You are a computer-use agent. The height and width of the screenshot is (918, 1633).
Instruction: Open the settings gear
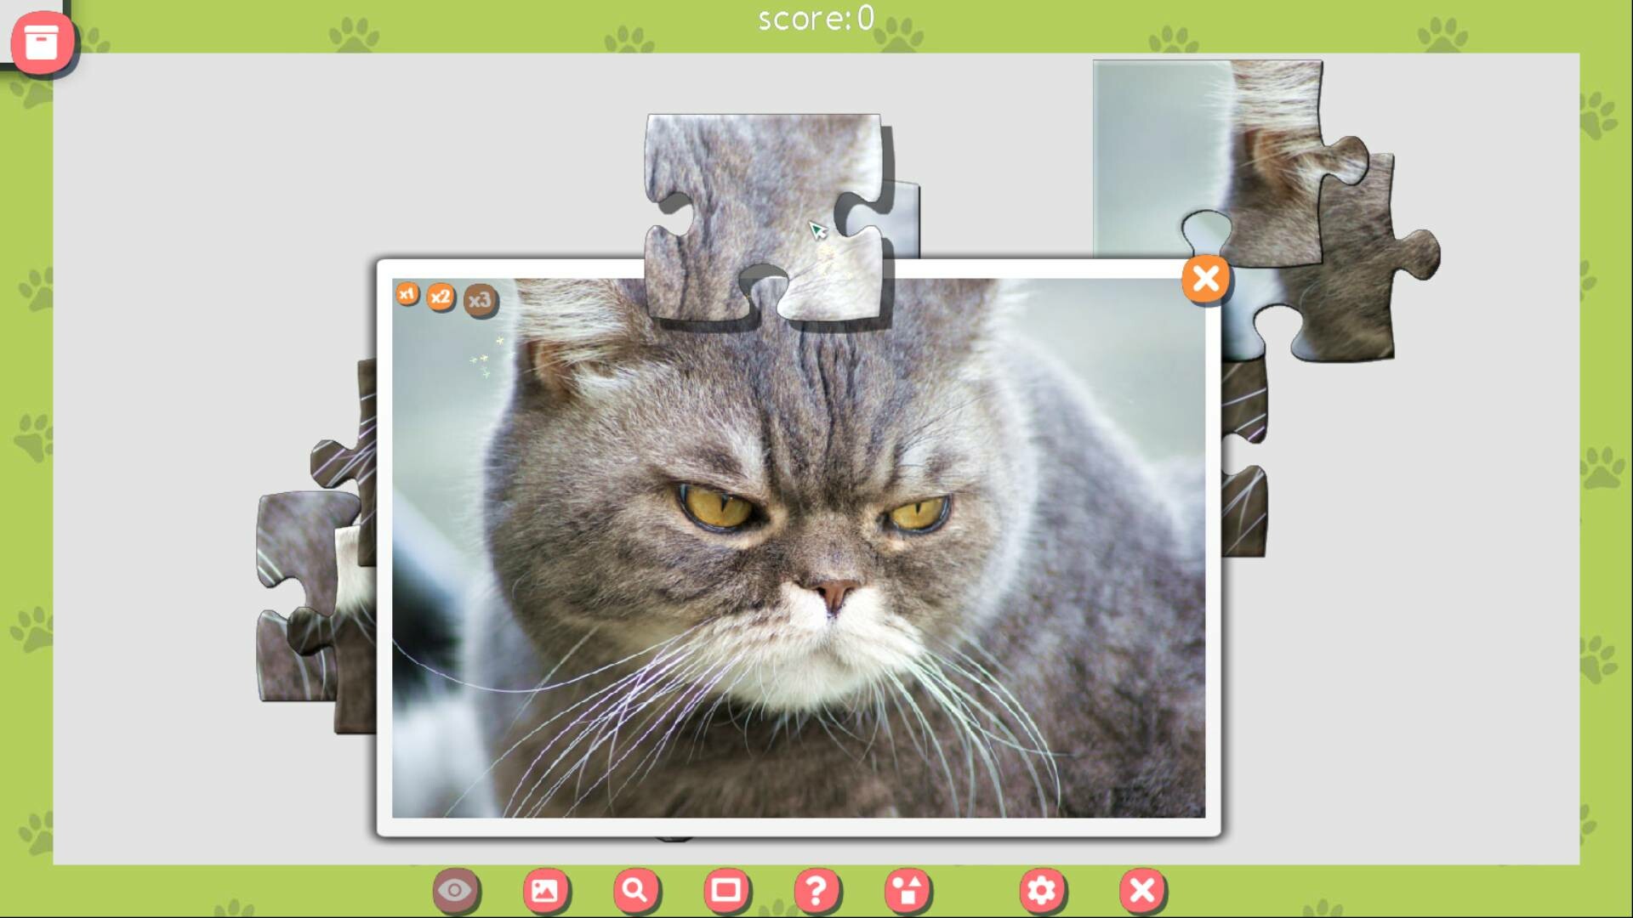1042,890
